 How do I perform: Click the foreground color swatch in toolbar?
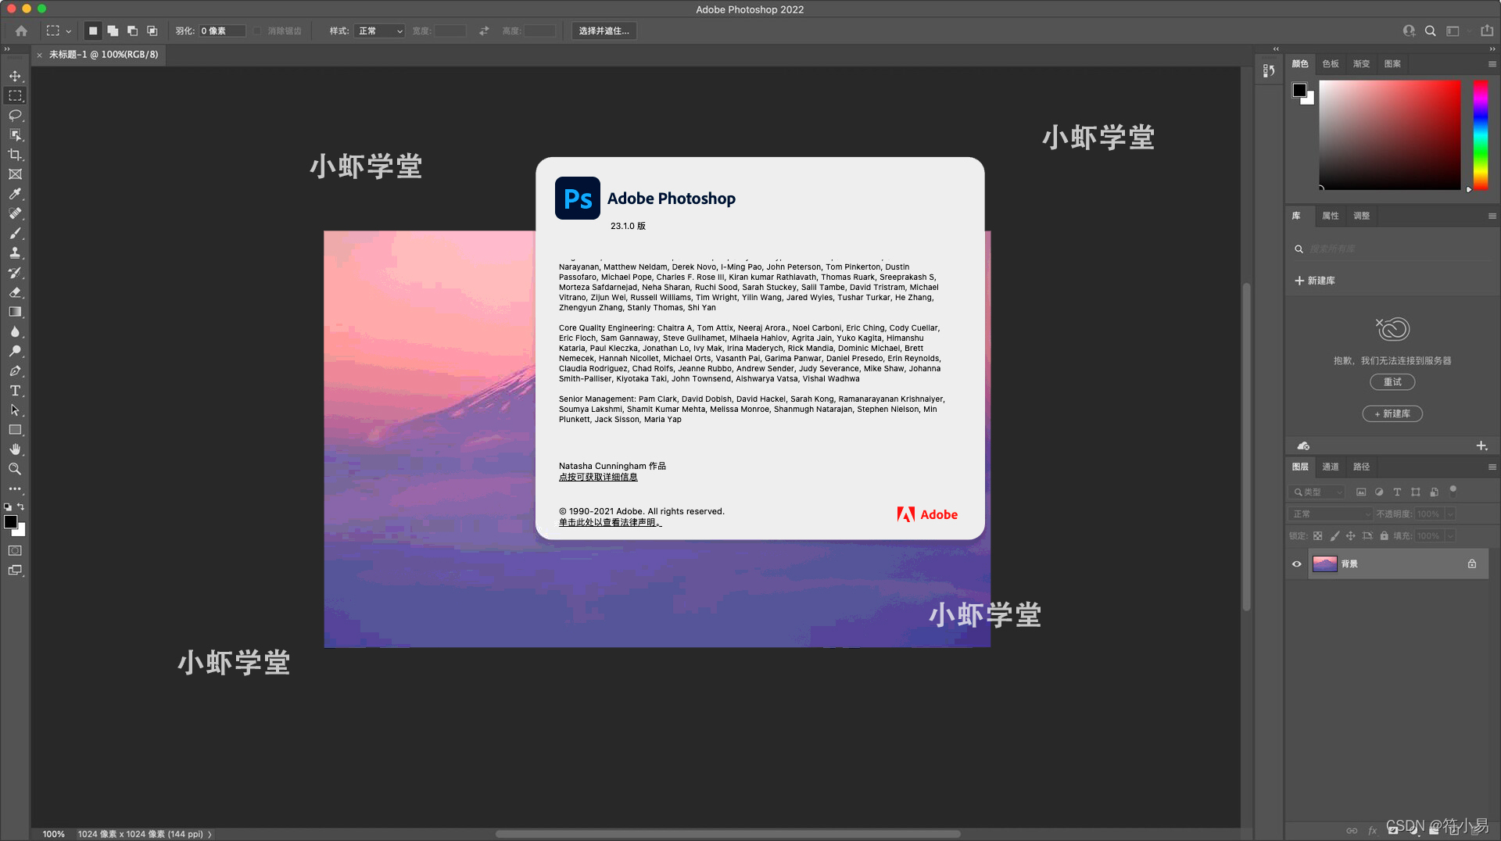point(11,522)
